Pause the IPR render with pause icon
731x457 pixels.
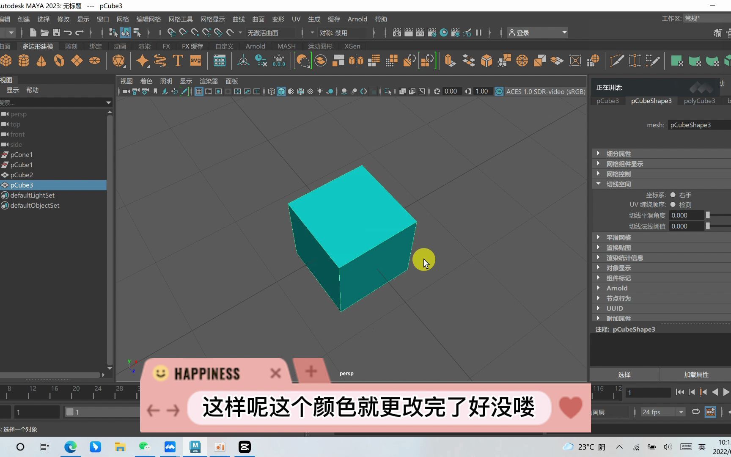click(479, 32)
